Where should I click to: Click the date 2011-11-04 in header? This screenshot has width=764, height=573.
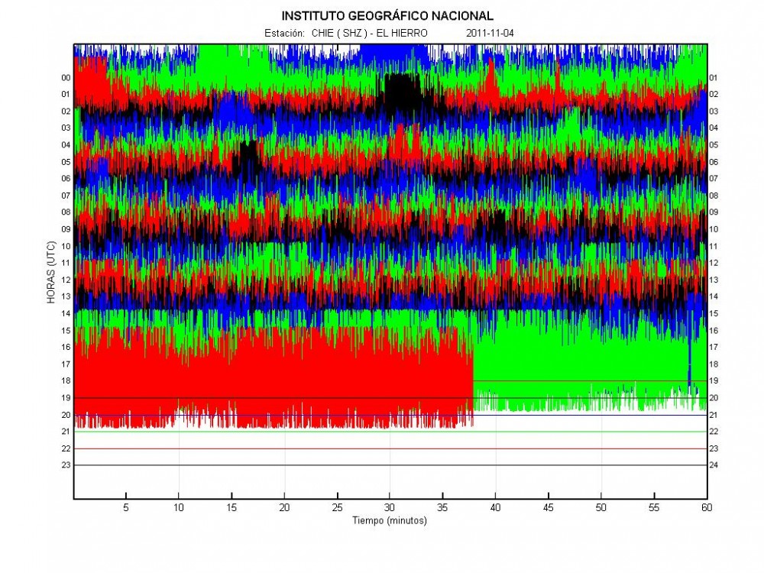tap(490, 34)
